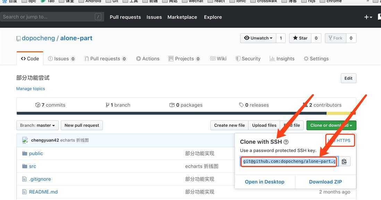Screen dimensions: 381x200
Task: Open the Actions tab
Action: (148, 59)
